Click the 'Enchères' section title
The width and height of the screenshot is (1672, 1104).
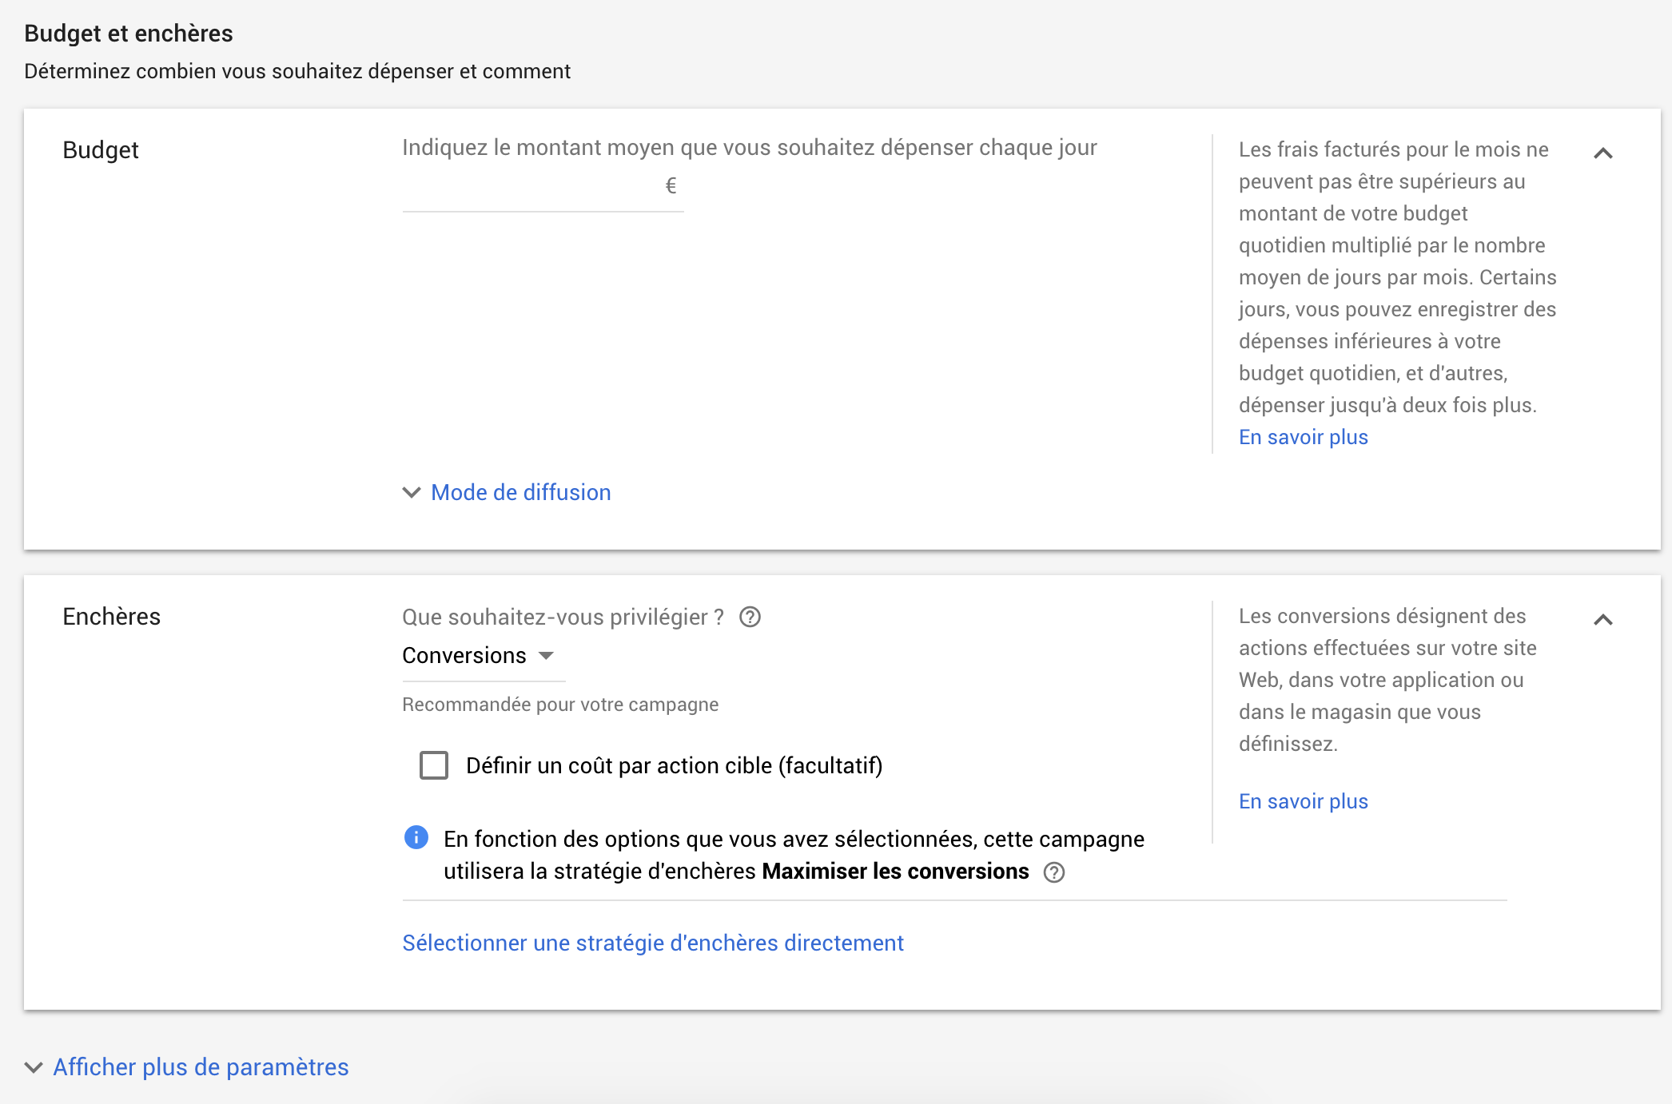pos(111,617)
